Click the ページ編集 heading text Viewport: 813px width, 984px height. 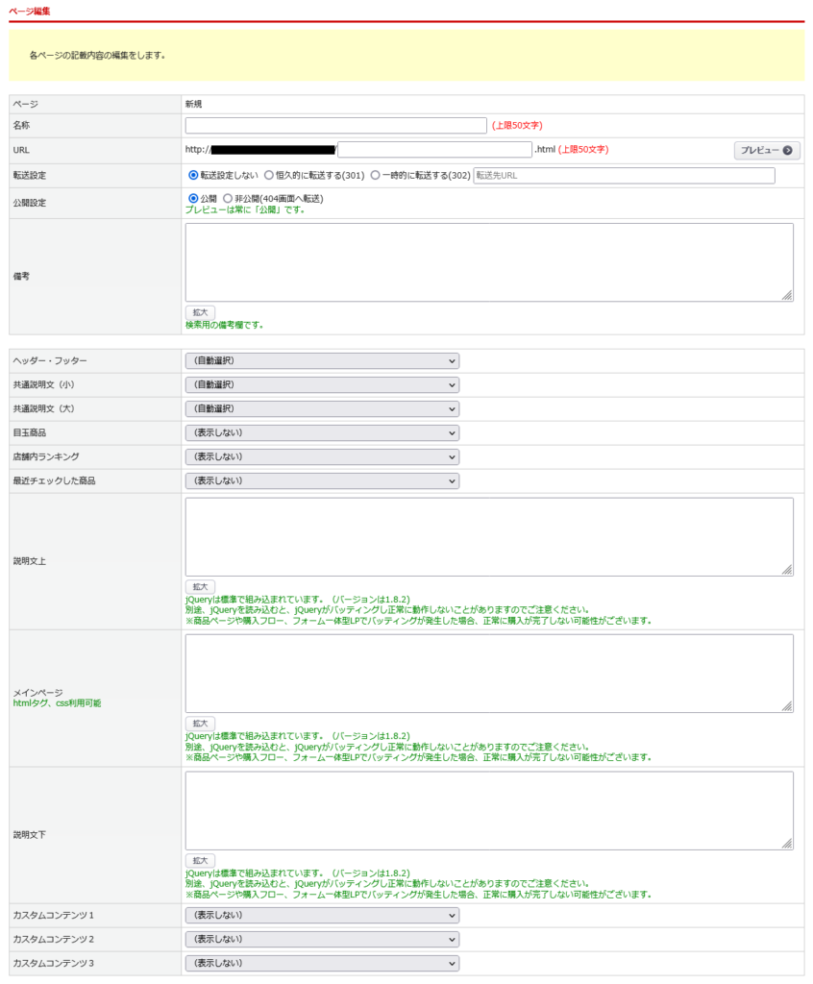point(30,11)
